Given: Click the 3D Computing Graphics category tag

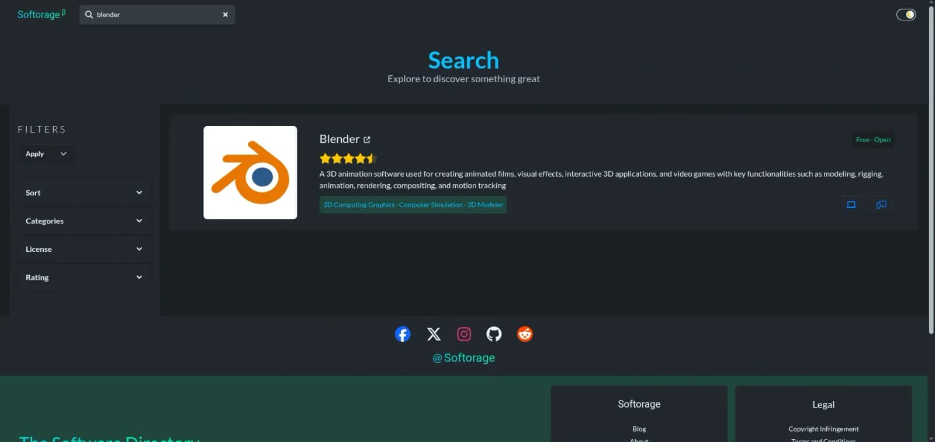Looking at the screenshot, I should click(359, 205).
